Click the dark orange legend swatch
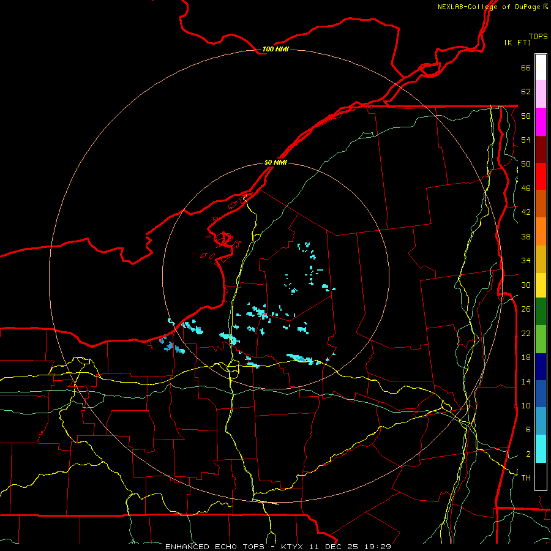Screen dimensions: 551x551 click(541, 204)
